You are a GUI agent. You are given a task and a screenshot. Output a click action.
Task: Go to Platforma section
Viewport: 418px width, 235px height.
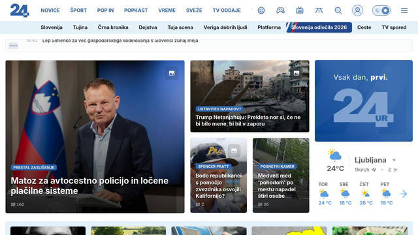tap(269, 27)
